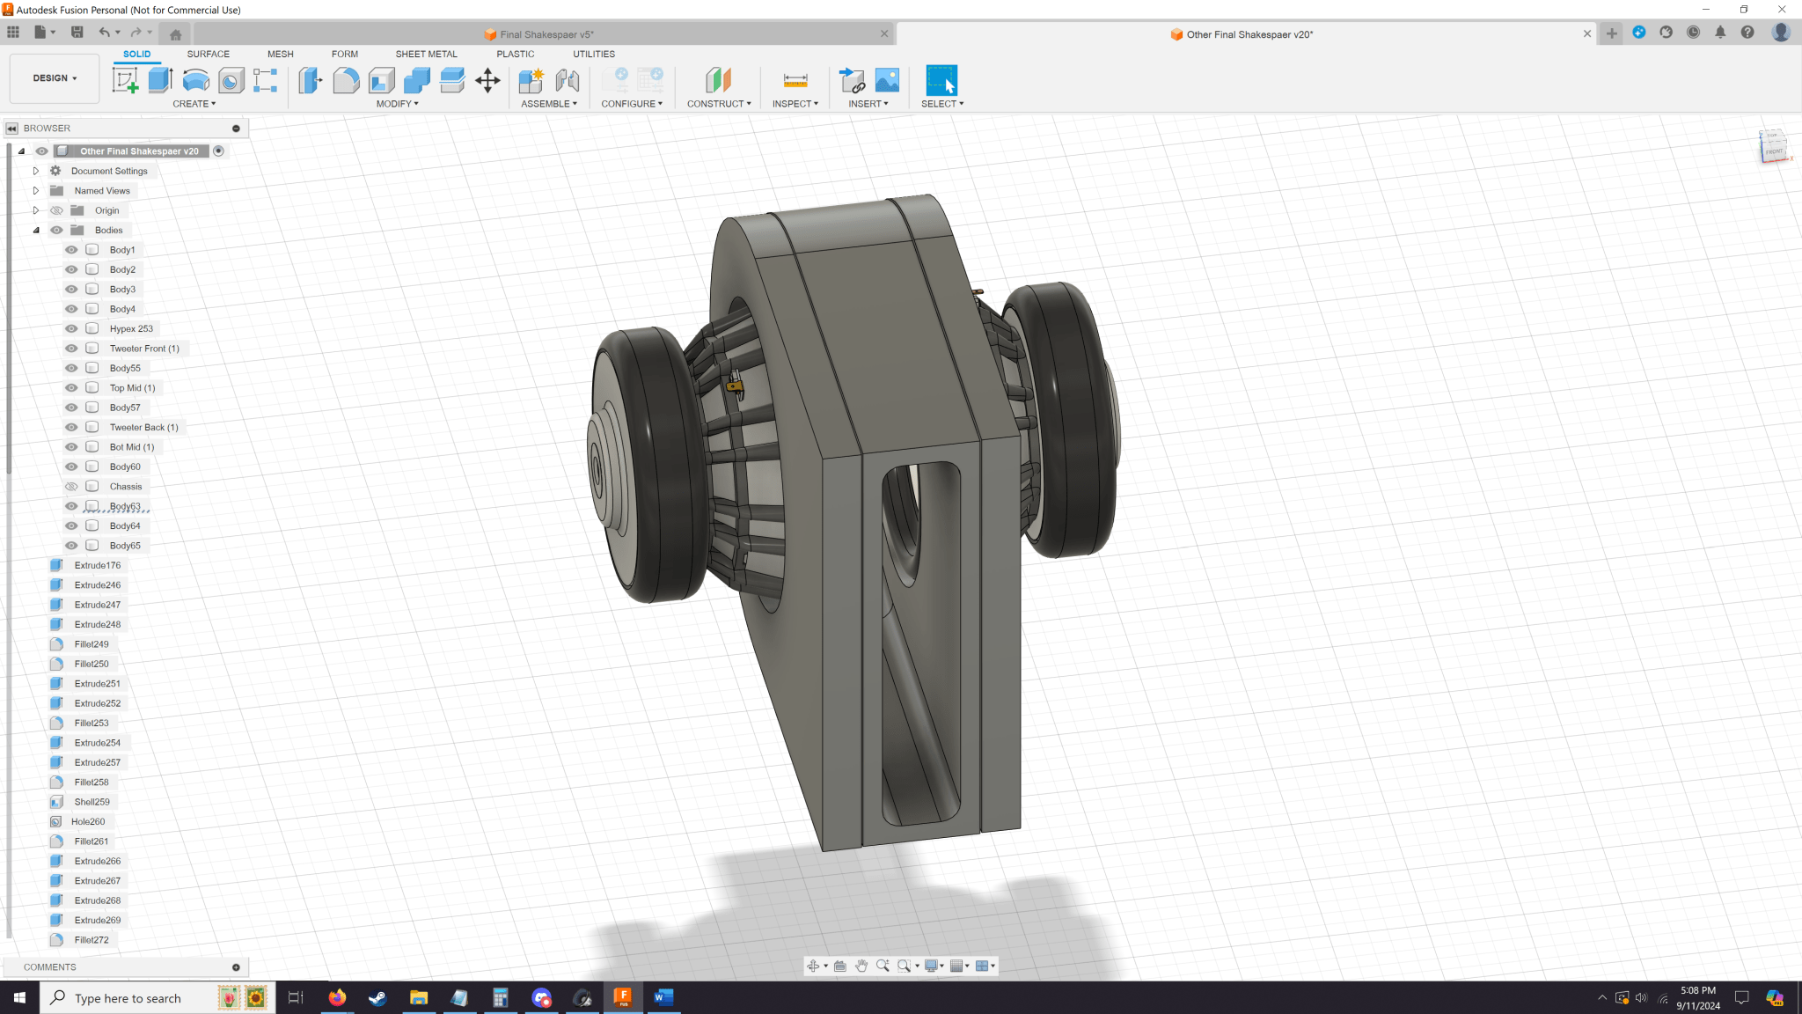Click the Look At icon
The height and width of the screenshot is (1014, 1802).
click(x=840, y=966)
